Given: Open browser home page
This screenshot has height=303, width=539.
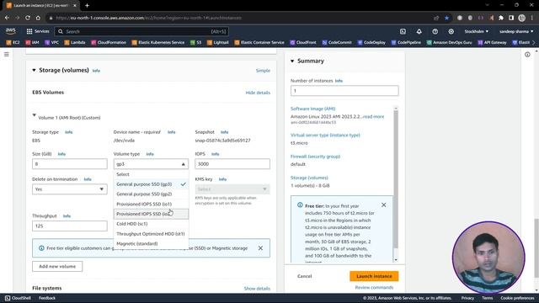Looking at the screenshot, I should click(38, 18).
